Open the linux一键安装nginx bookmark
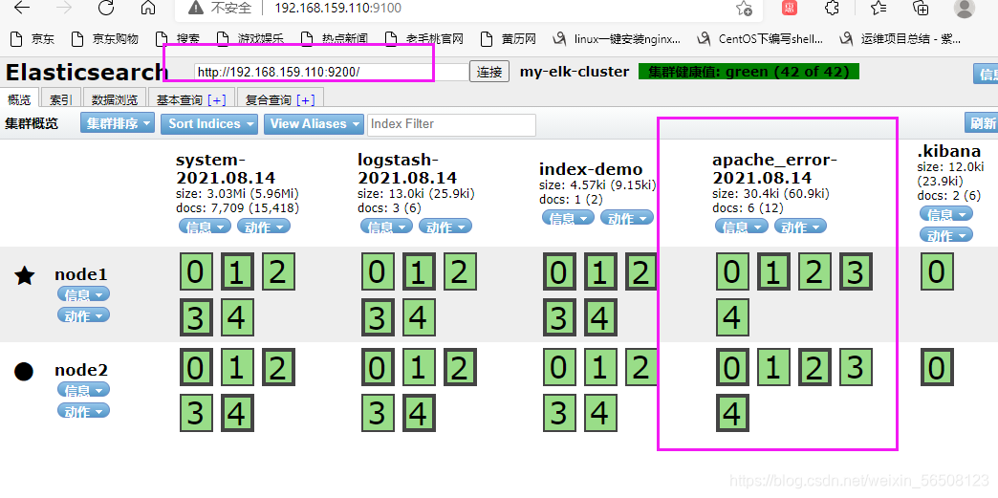The width and height of the screenshot is (998, 498). (x=617, y=39)
